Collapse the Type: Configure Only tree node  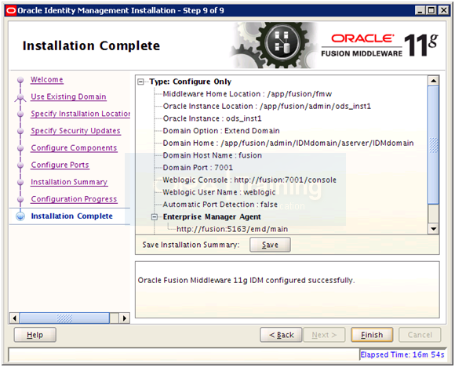[140, 82]
